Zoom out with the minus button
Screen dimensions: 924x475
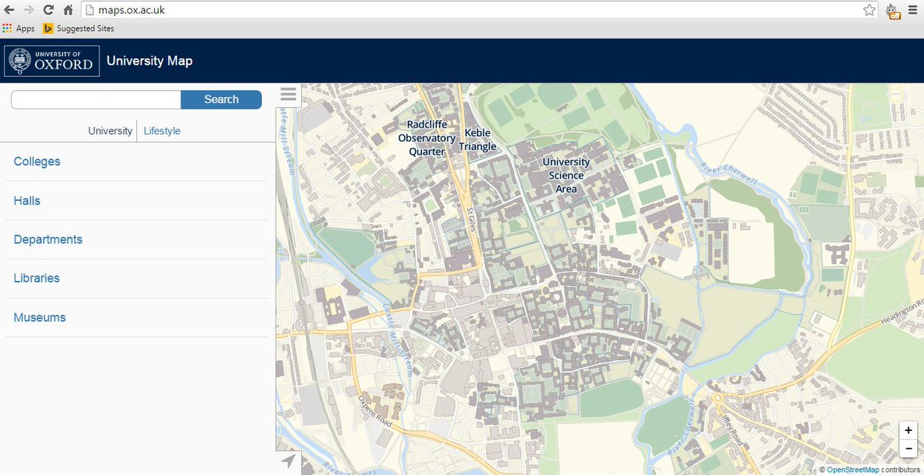909,449
